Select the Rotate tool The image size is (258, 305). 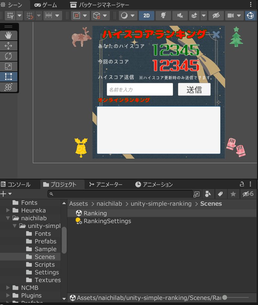pos(9,56)
